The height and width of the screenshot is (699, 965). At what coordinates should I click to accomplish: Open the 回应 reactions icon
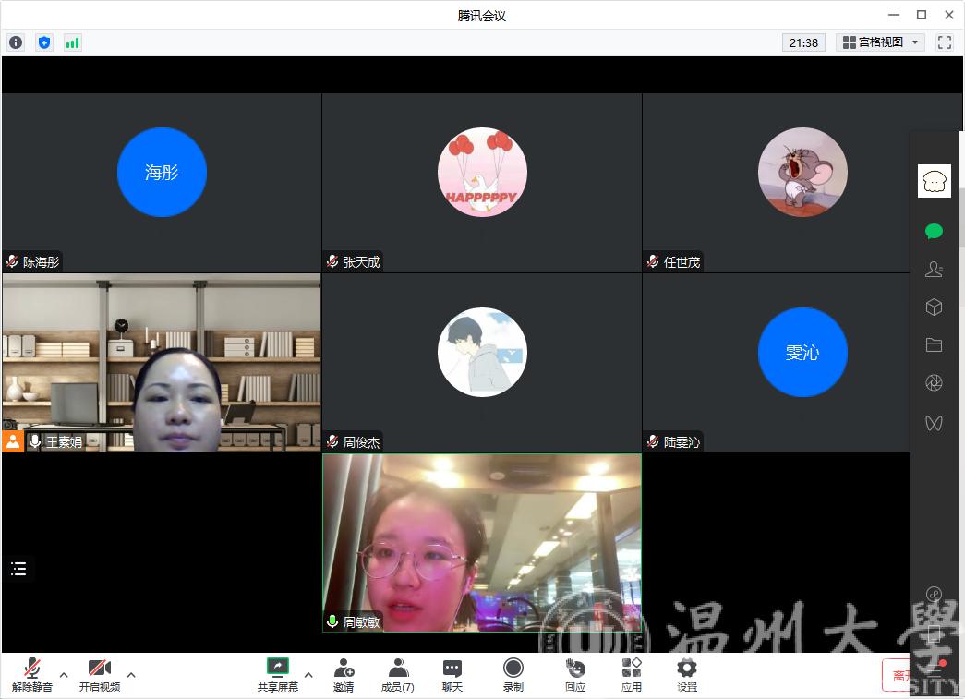575,674
